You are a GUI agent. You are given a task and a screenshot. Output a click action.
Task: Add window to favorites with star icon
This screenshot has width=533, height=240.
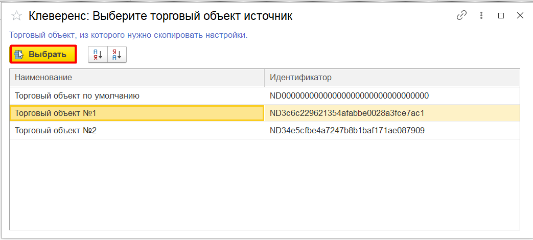coord(17,16)
